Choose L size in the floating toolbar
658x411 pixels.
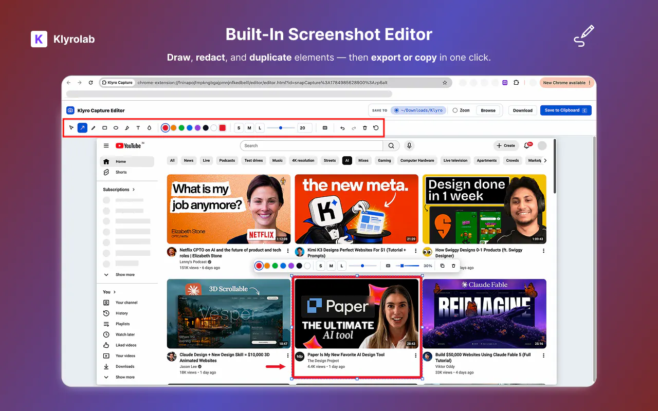[341, 266]
